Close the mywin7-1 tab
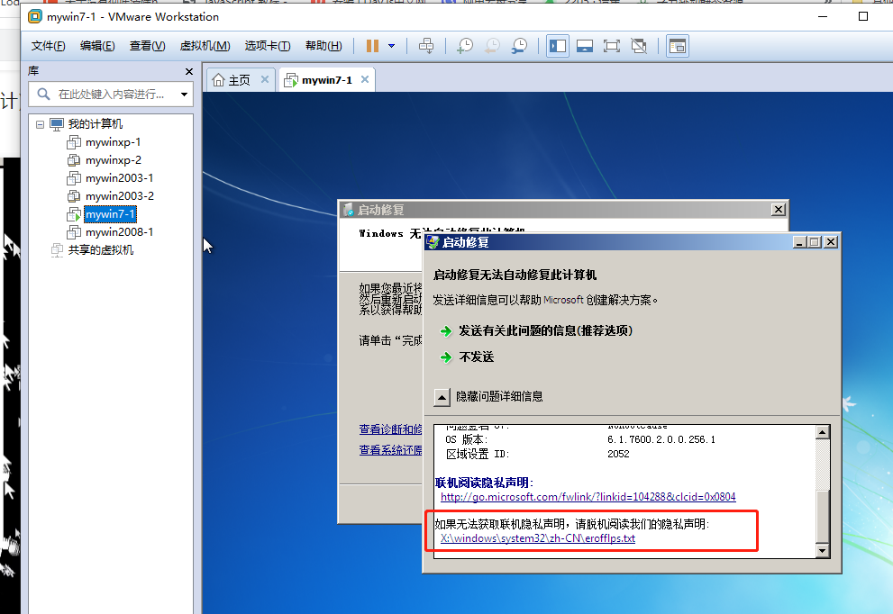The image size is (893, 614). [365, 79]
